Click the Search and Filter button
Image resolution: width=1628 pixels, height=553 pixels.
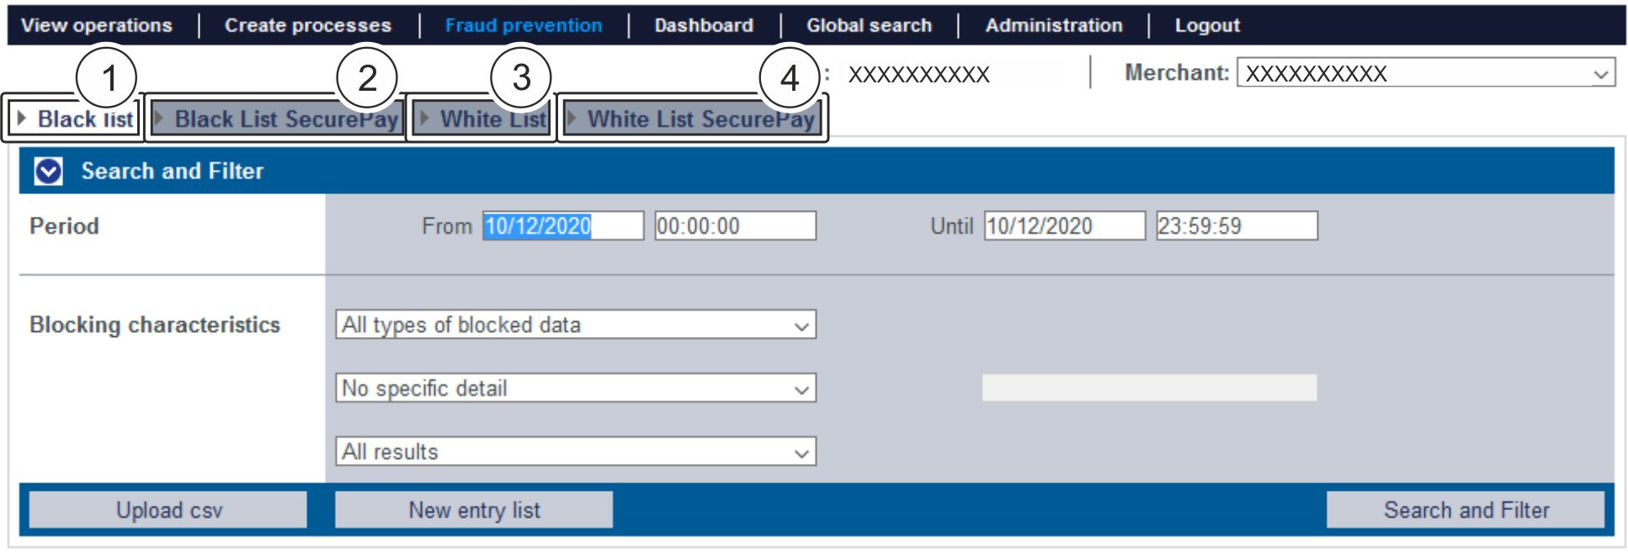coord(1466,510)
